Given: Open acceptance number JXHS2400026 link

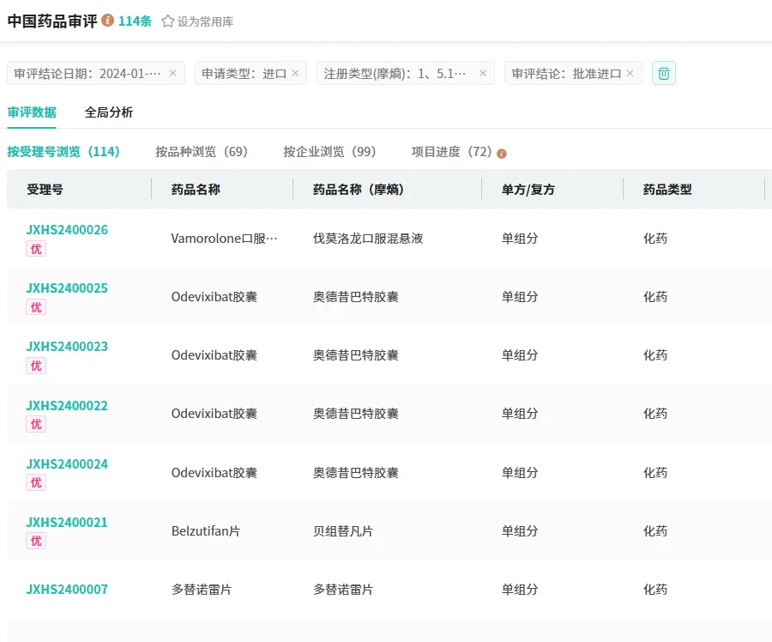Looking at the screenshot, I should click(x=67, y=230).
